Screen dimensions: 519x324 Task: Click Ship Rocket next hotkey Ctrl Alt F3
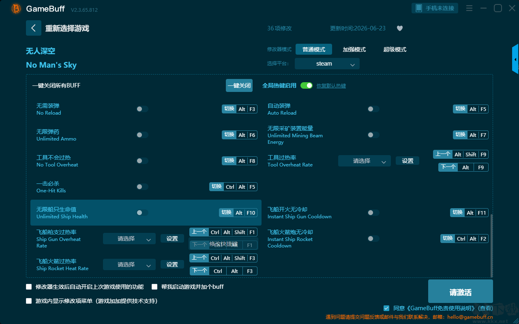point(223,271)
